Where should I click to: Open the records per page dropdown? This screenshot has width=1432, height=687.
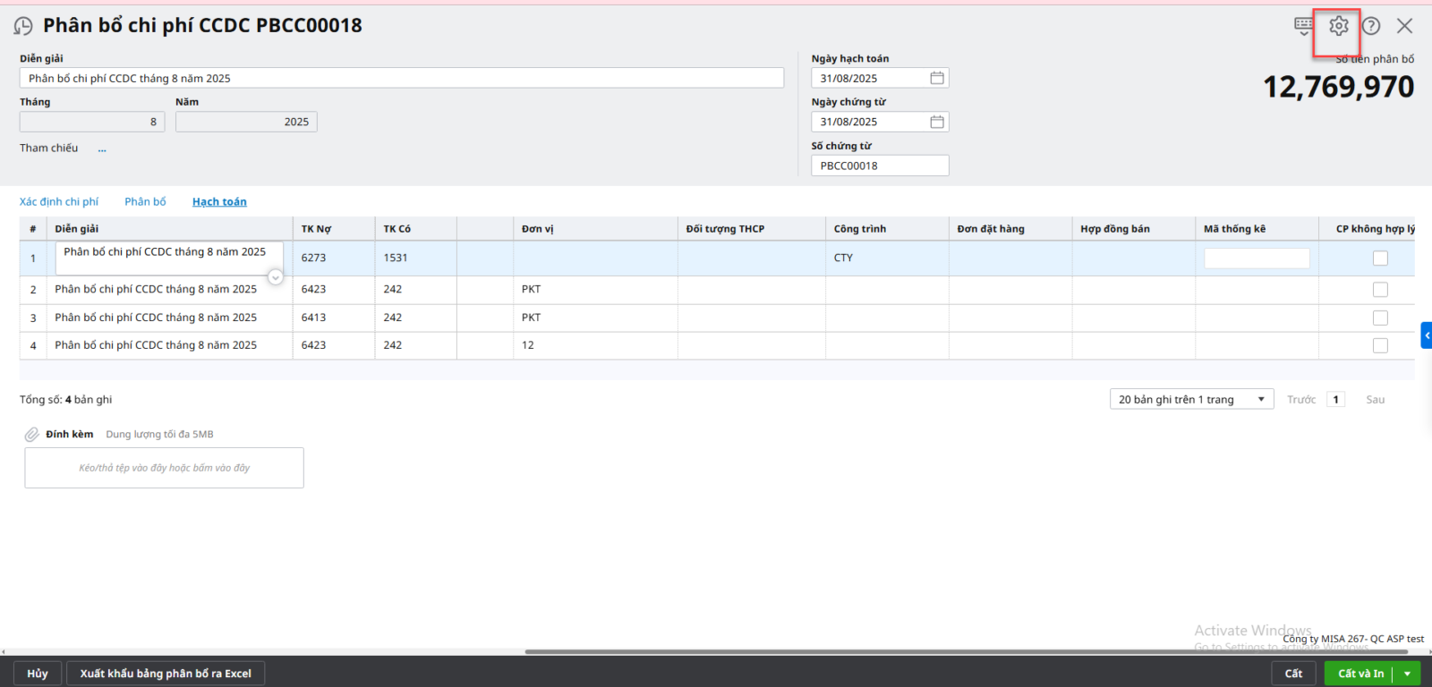[x=1190, y=400]
